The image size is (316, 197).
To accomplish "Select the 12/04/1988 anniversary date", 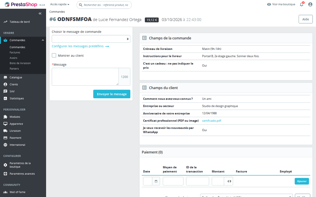I will pos(210,113).
